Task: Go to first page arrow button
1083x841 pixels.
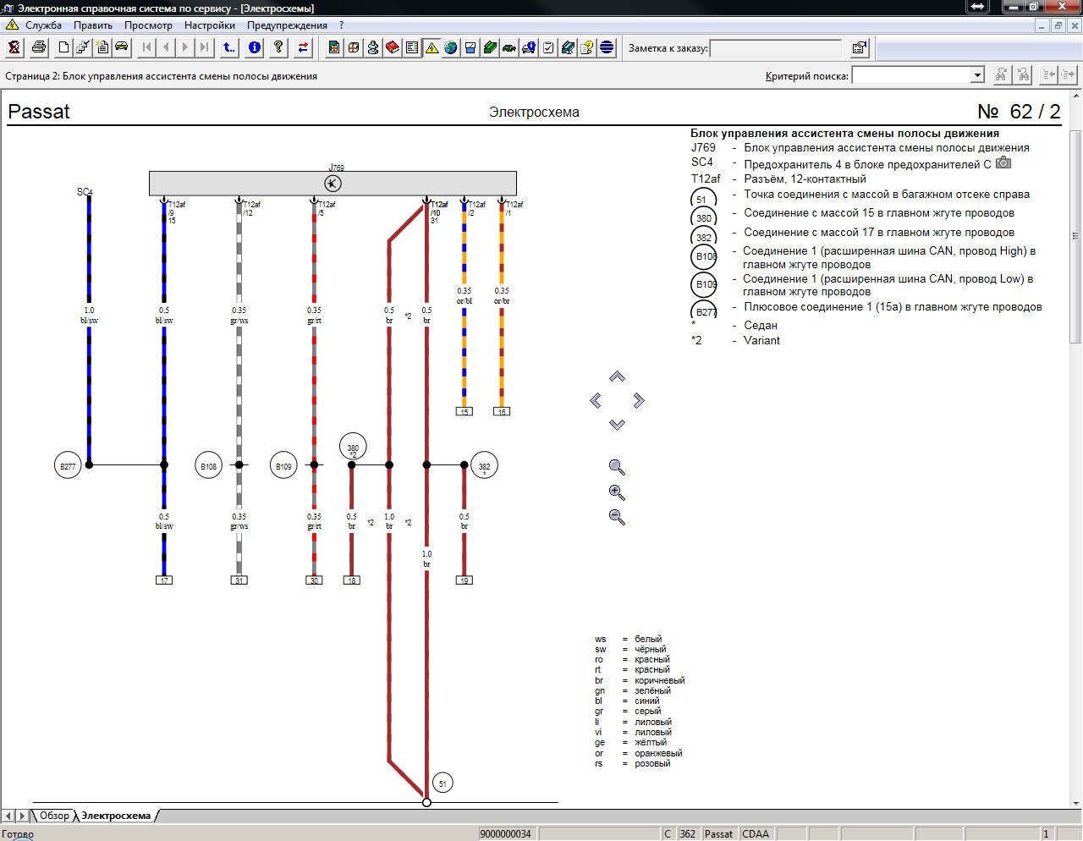Action: tap(147, 48)
